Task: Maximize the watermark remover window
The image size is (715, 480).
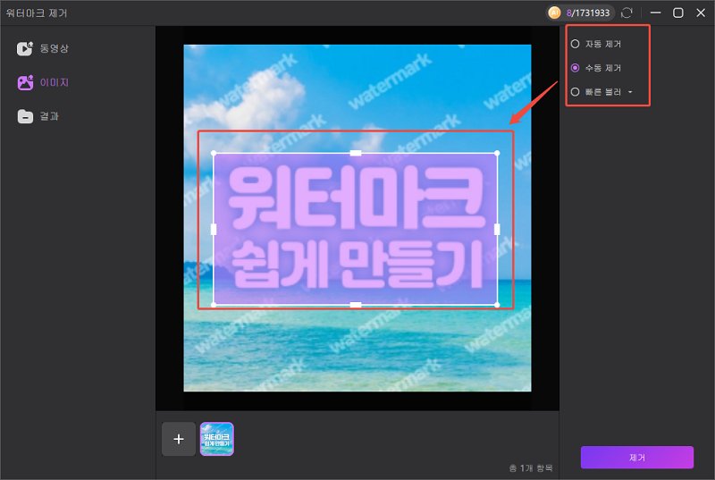Action: pos(678,13)
